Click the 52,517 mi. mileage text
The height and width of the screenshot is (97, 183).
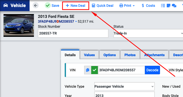coord(86,21)
